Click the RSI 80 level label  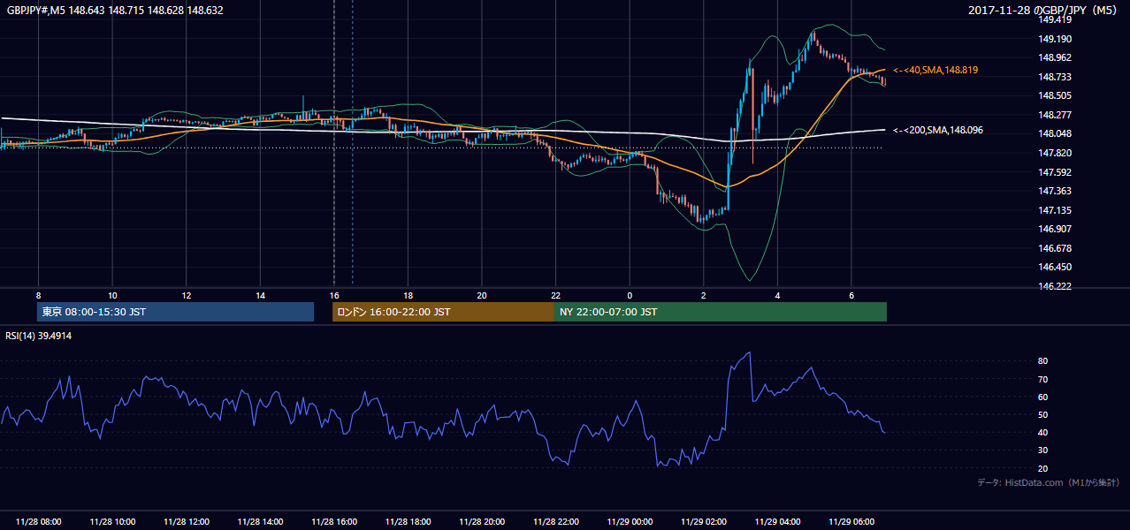1043,361
